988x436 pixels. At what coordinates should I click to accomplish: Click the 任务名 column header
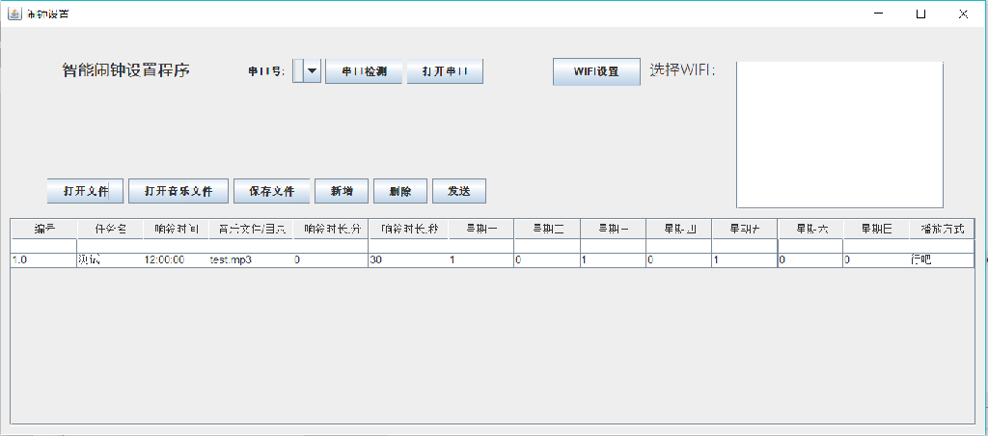(110, 229)
